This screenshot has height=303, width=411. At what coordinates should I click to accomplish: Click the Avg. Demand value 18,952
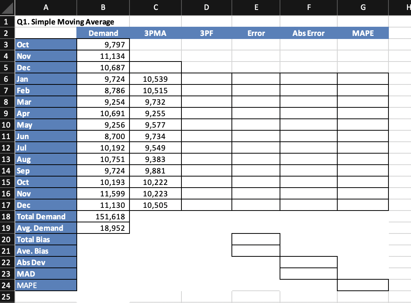point(103,228)
